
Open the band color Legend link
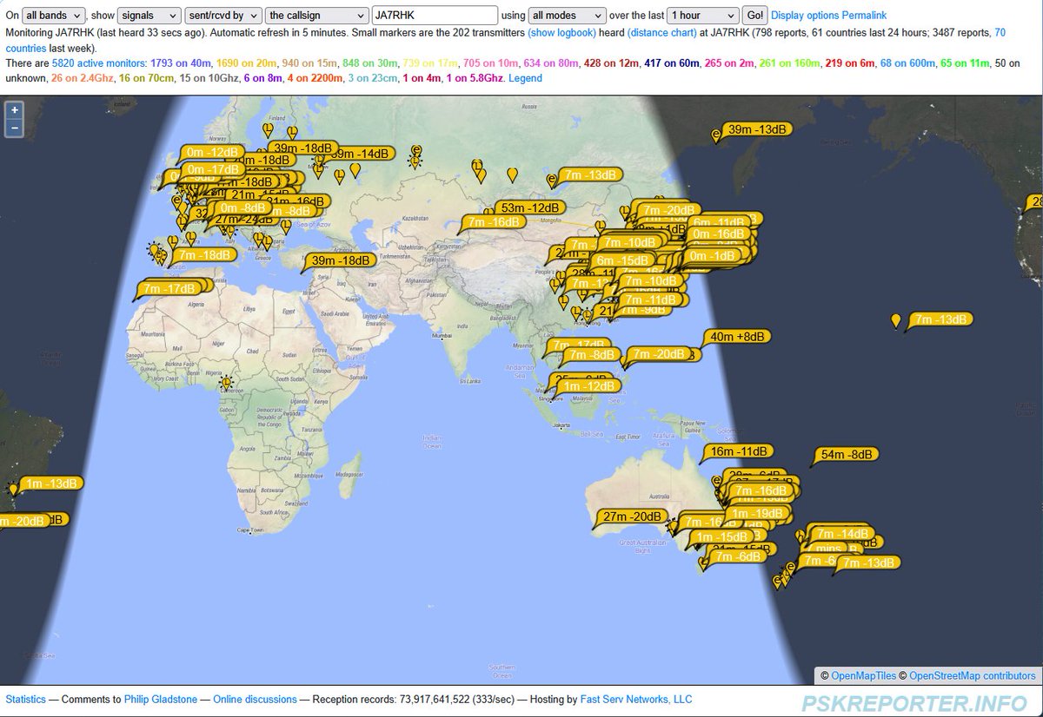tap(525, 78)
